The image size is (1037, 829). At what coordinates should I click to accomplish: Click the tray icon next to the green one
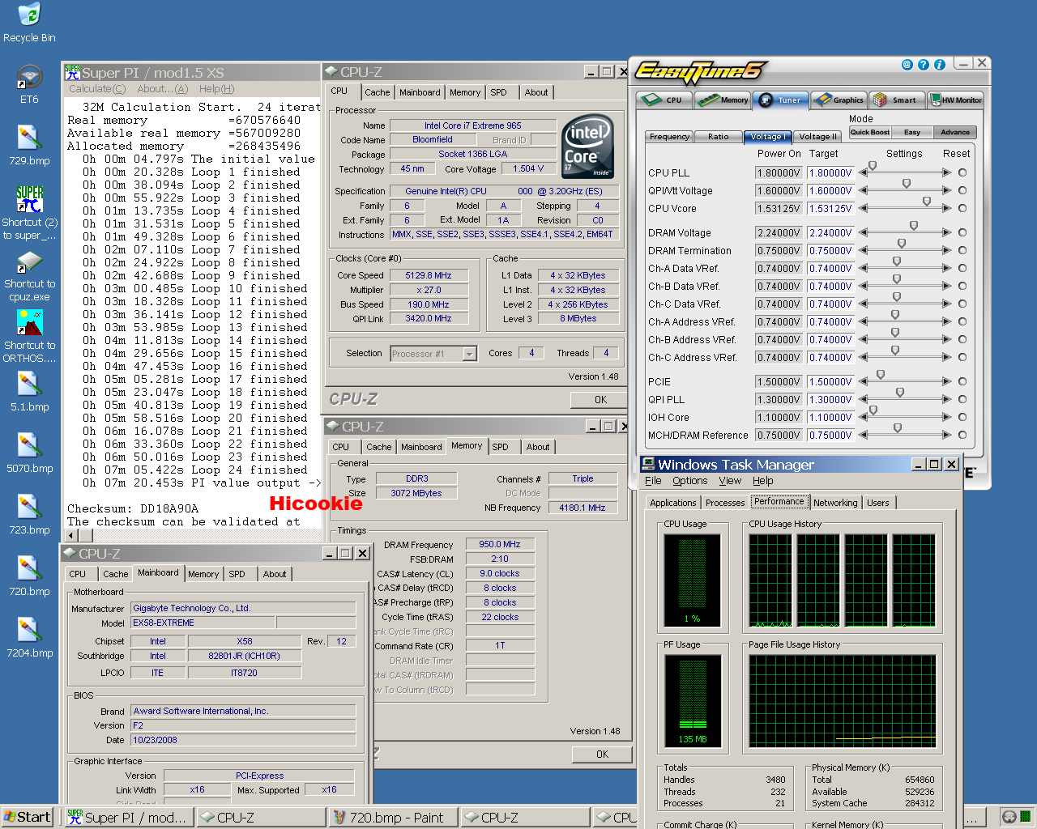pyautogui.click(x=1009, y=817)
